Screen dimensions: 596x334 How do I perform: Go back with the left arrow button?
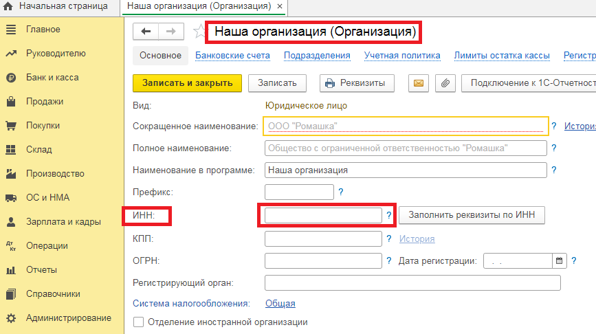coord(146,31)
